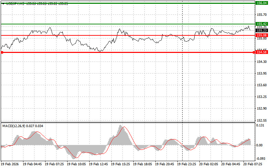Click the red 154.58 price tag
The width and height of the screenshot is (269, 168).
point(261,52)
